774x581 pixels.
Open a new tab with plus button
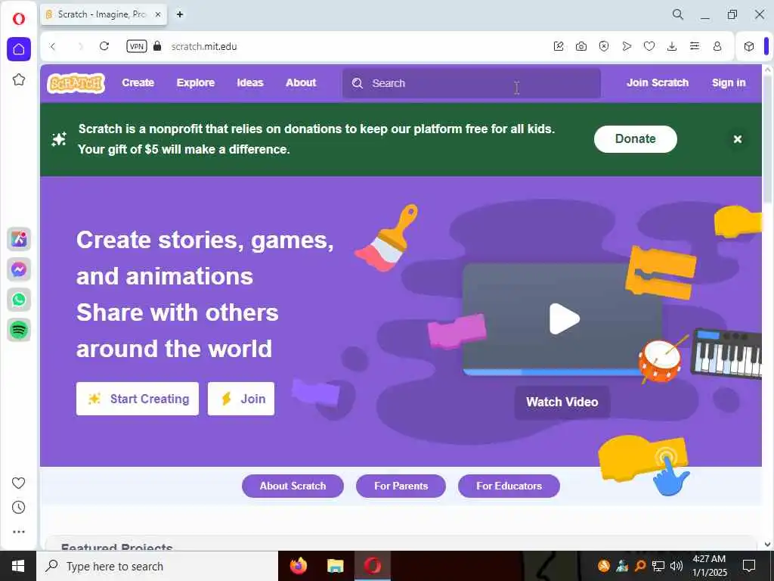click(180, 14)
